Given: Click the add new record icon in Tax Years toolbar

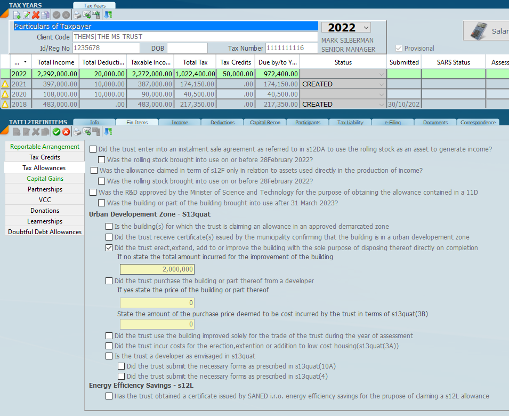Looking at the screenshot, I should coord(17,15).
